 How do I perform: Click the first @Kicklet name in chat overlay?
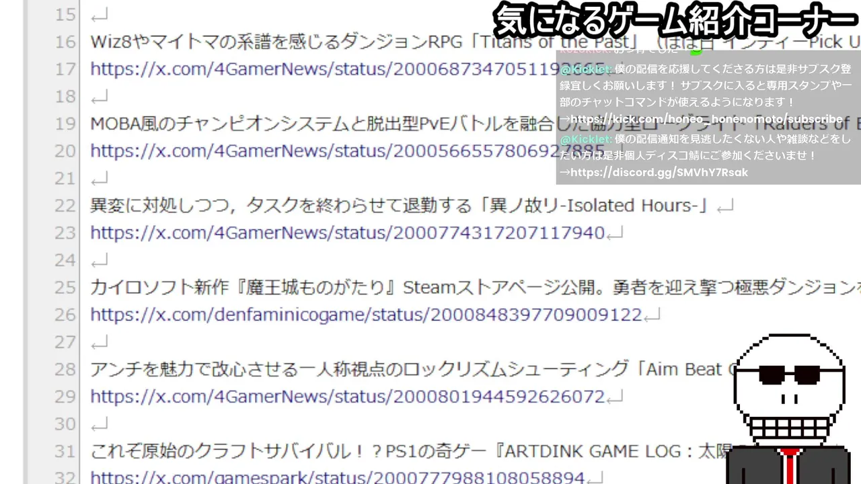click(586, 69)
